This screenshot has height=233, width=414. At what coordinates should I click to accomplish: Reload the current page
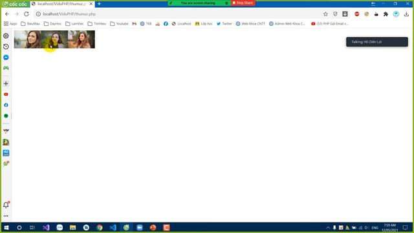[27, 14]
